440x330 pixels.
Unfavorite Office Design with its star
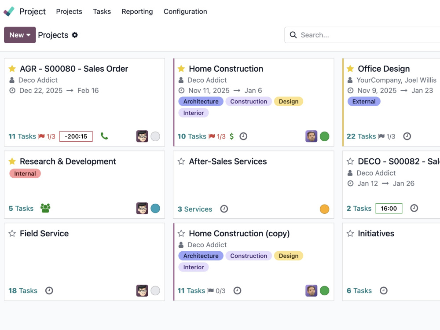coord(350,69)
